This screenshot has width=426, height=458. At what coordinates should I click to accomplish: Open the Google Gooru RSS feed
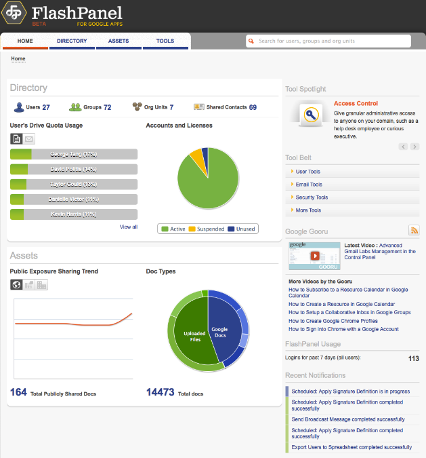[x=414, y=231]
